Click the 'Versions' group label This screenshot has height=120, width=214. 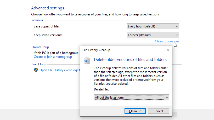(37, 20)
